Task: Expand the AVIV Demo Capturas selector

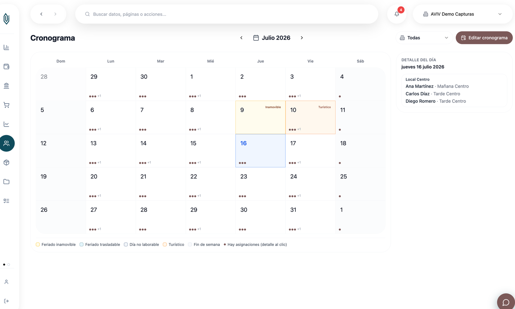Action: 463,14
